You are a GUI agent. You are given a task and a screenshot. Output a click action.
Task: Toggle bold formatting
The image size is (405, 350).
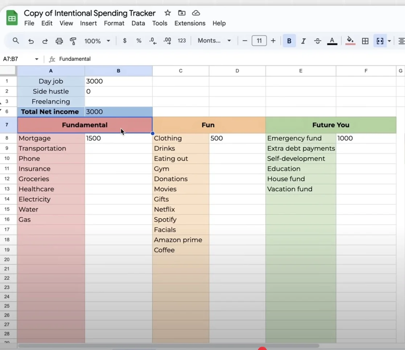pyautogui.click(x=289, y=41)
